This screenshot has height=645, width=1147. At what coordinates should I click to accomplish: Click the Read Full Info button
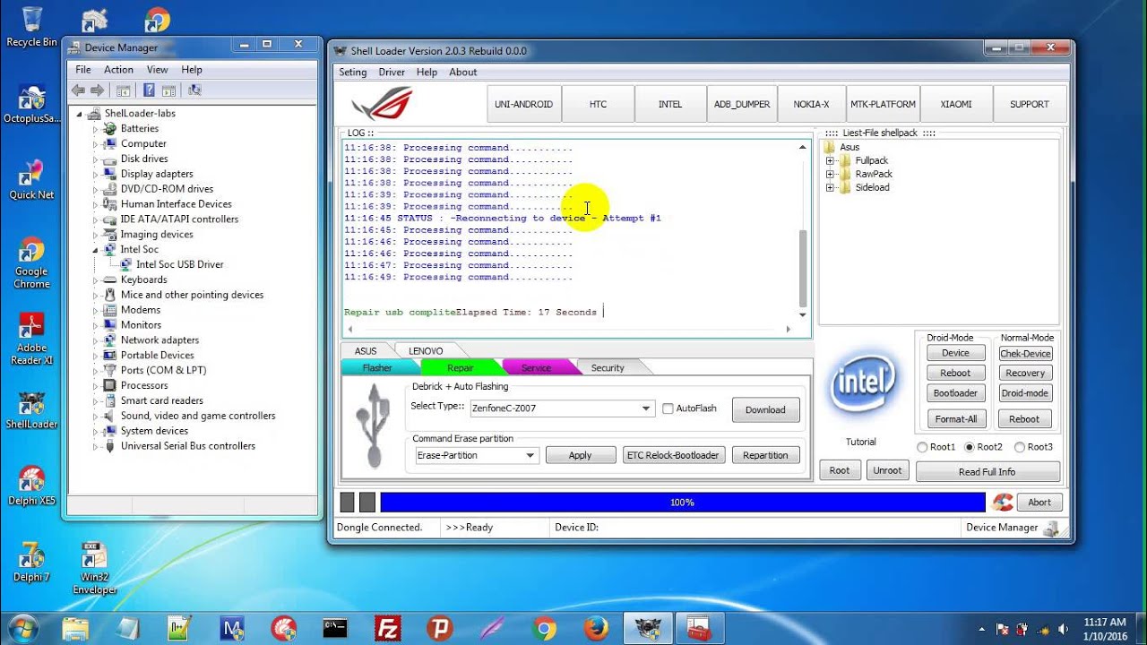[987, 472]
